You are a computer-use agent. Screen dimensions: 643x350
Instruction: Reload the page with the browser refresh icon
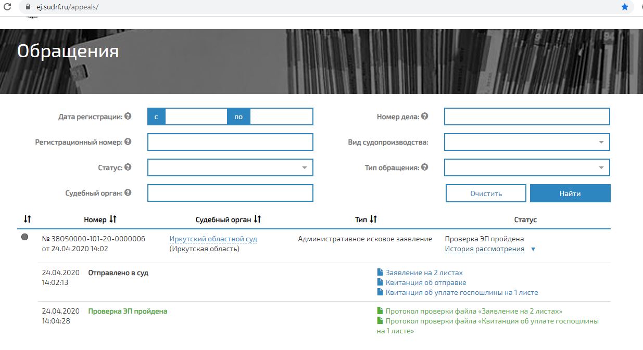7,7
